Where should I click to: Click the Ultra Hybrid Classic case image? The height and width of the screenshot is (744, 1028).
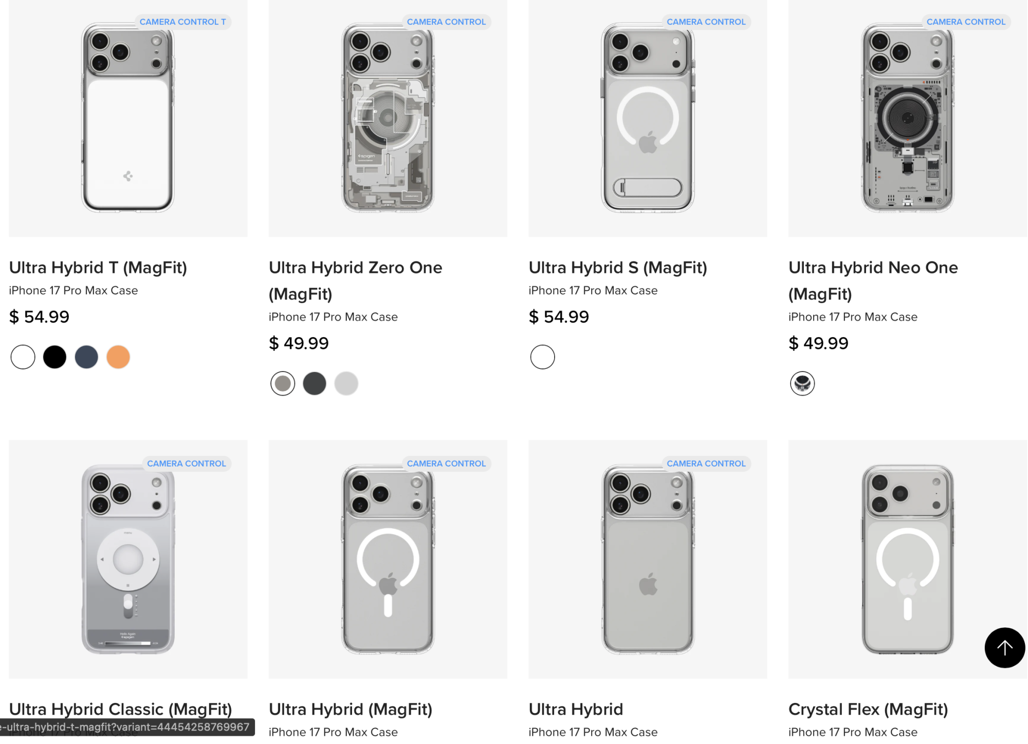click(128, 559)
